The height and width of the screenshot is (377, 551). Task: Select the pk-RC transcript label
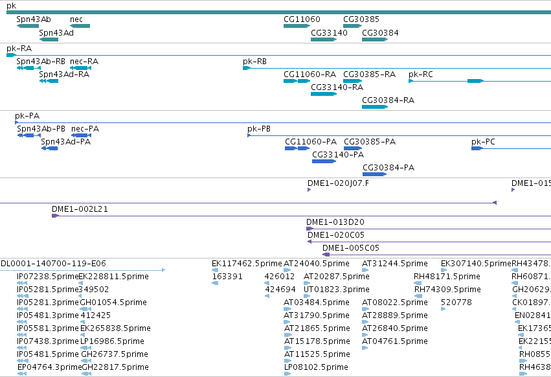click(421, 74)
